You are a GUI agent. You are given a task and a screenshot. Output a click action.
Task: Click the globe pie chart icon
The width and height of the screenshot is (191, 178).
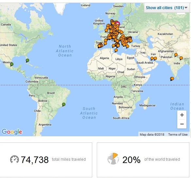click(113, 159)
